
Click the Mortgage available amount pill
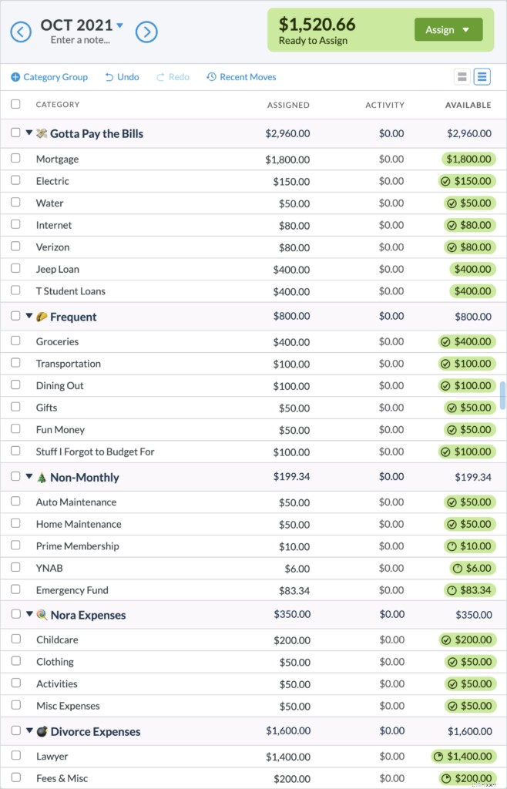pyautogui.click(x=467, y=159)
